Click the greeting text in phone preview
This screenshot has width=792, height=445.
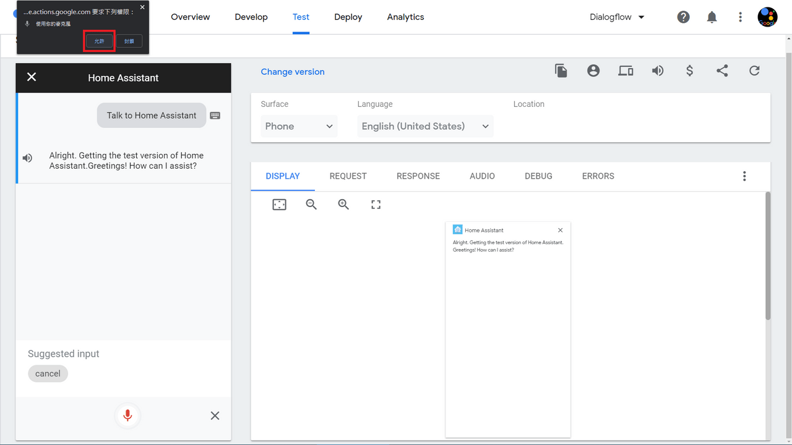pos(508,246)
